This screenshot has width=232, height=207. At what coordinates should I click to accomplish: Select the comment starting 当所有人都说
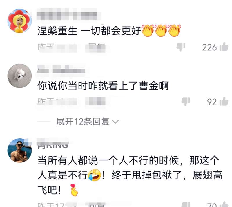click(130, 176)
